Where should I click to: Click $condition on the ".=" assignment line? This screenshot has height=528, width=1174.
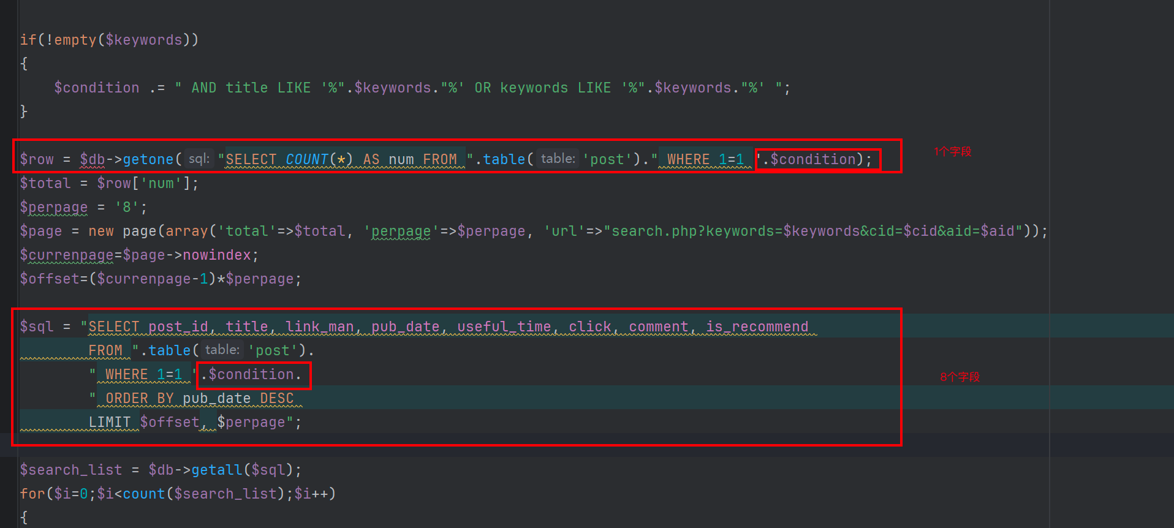(x=97, y=88)
